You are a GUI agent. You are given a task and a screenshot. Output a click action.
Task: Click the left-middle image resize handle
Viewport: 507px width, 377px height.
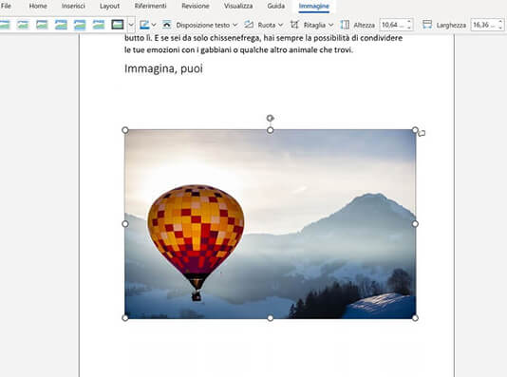(125, 224)
